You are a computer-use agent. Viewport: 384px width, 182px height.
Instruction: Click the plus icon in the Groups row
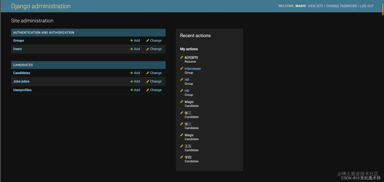point(132,41)
